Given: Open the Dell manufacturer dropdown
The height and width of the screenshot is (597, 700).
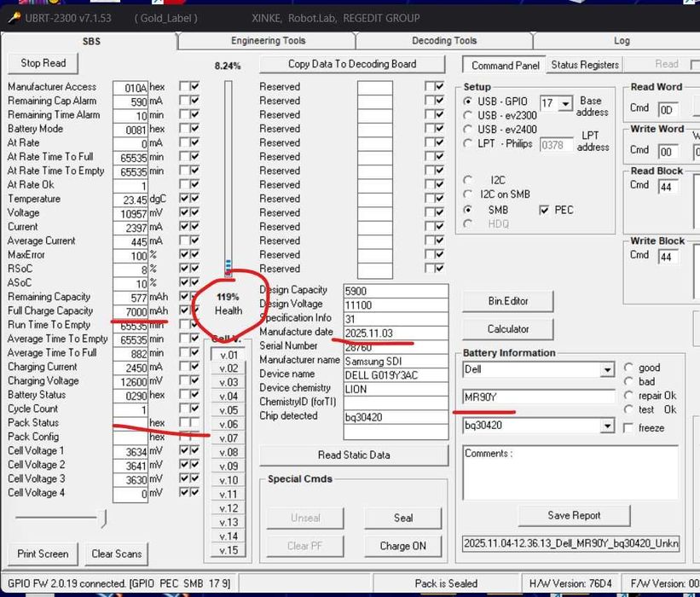Looking at the screenshot, I should (x=607, y=370).
